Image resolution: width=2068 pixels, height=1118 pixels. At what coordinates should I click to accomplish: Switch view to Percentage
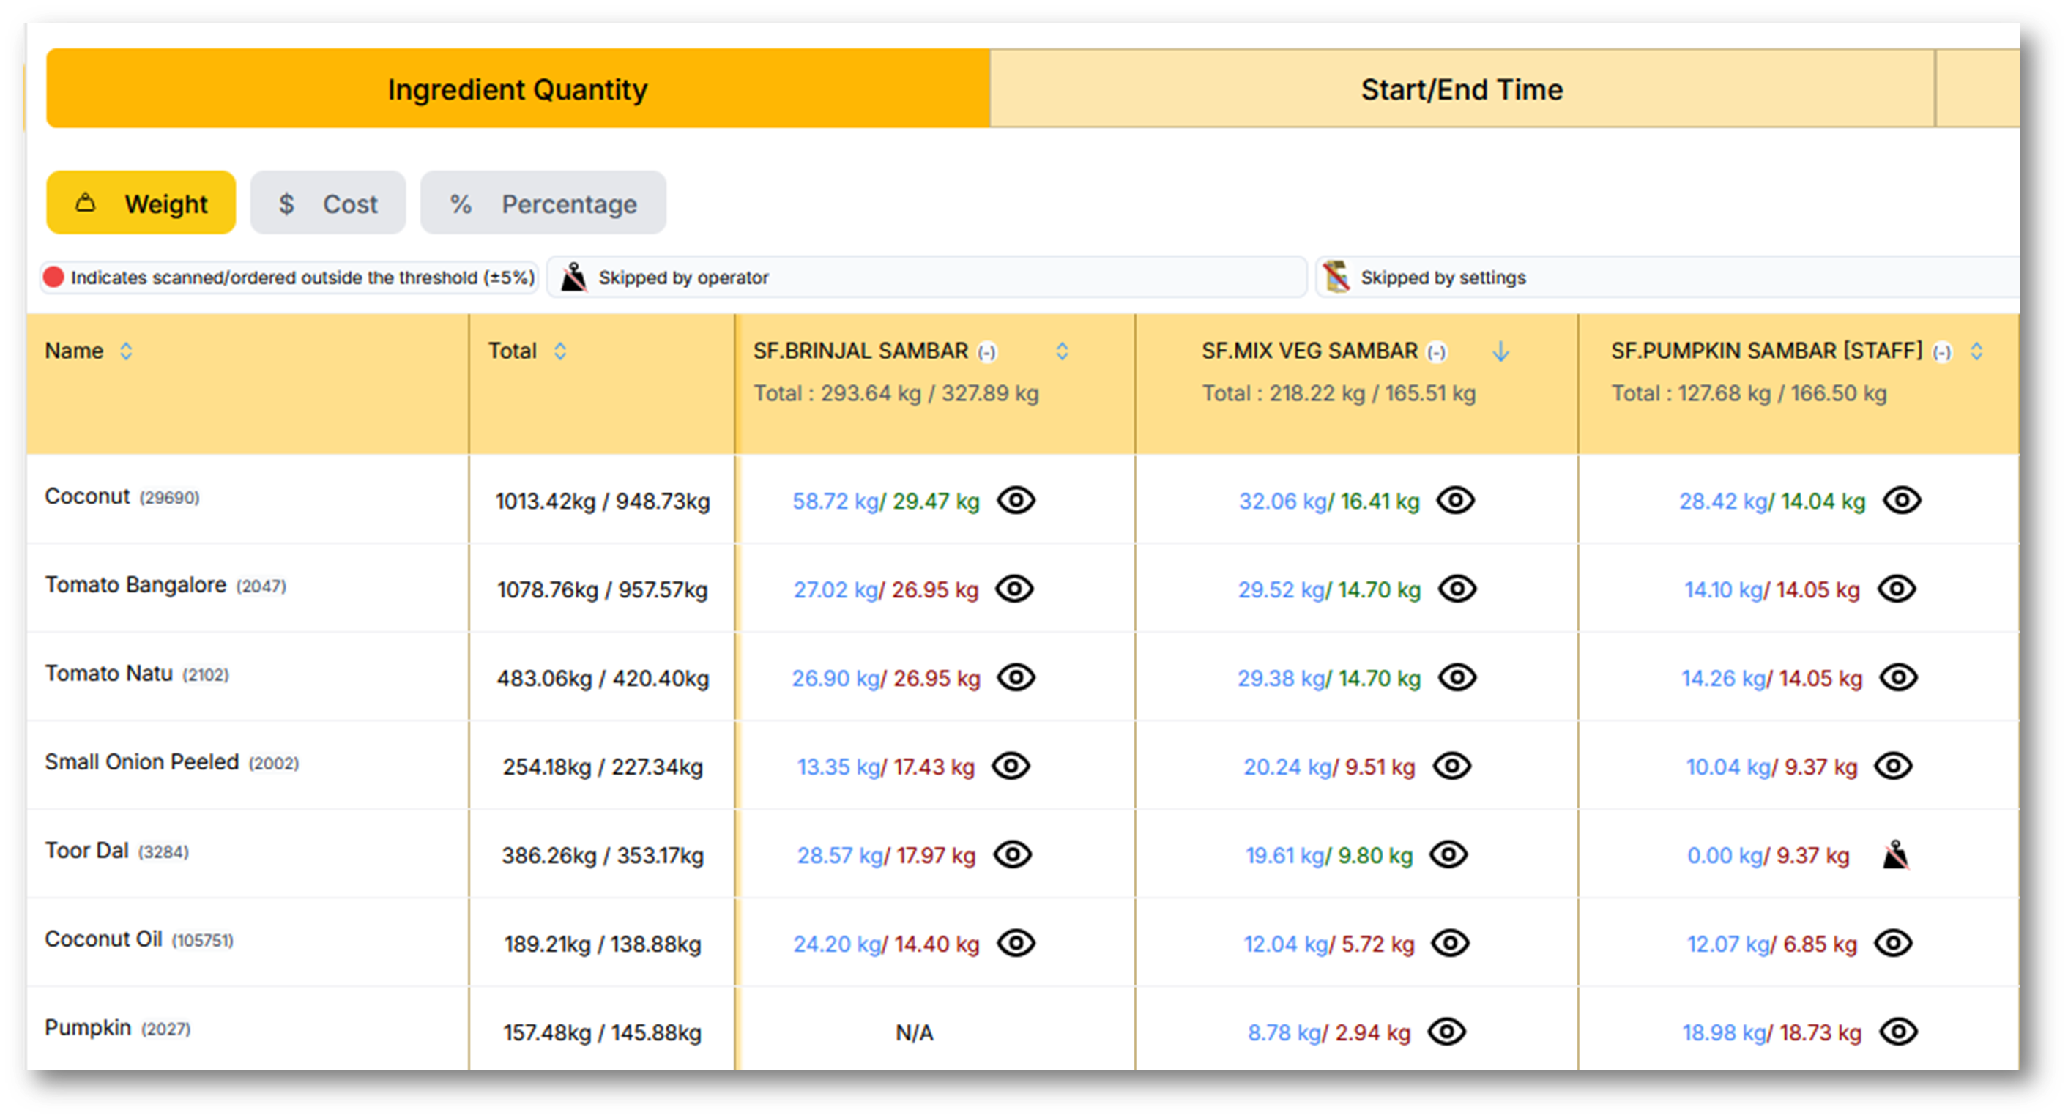[x=543, y=203]
